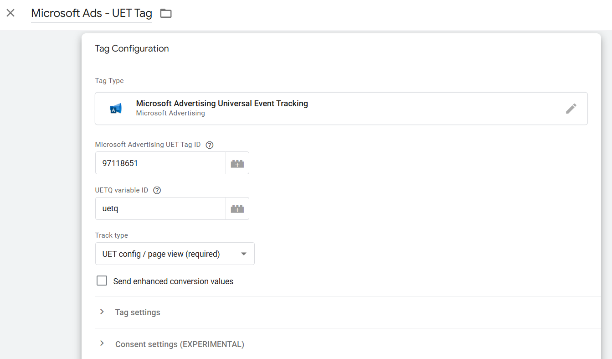Rename the Microsoft Ads - UET Tag title
The image size is (612, 359).
click(x=92, y=14)
